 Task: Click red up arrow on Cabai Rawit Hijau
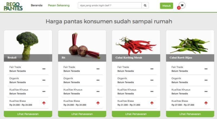pos(206,103)
